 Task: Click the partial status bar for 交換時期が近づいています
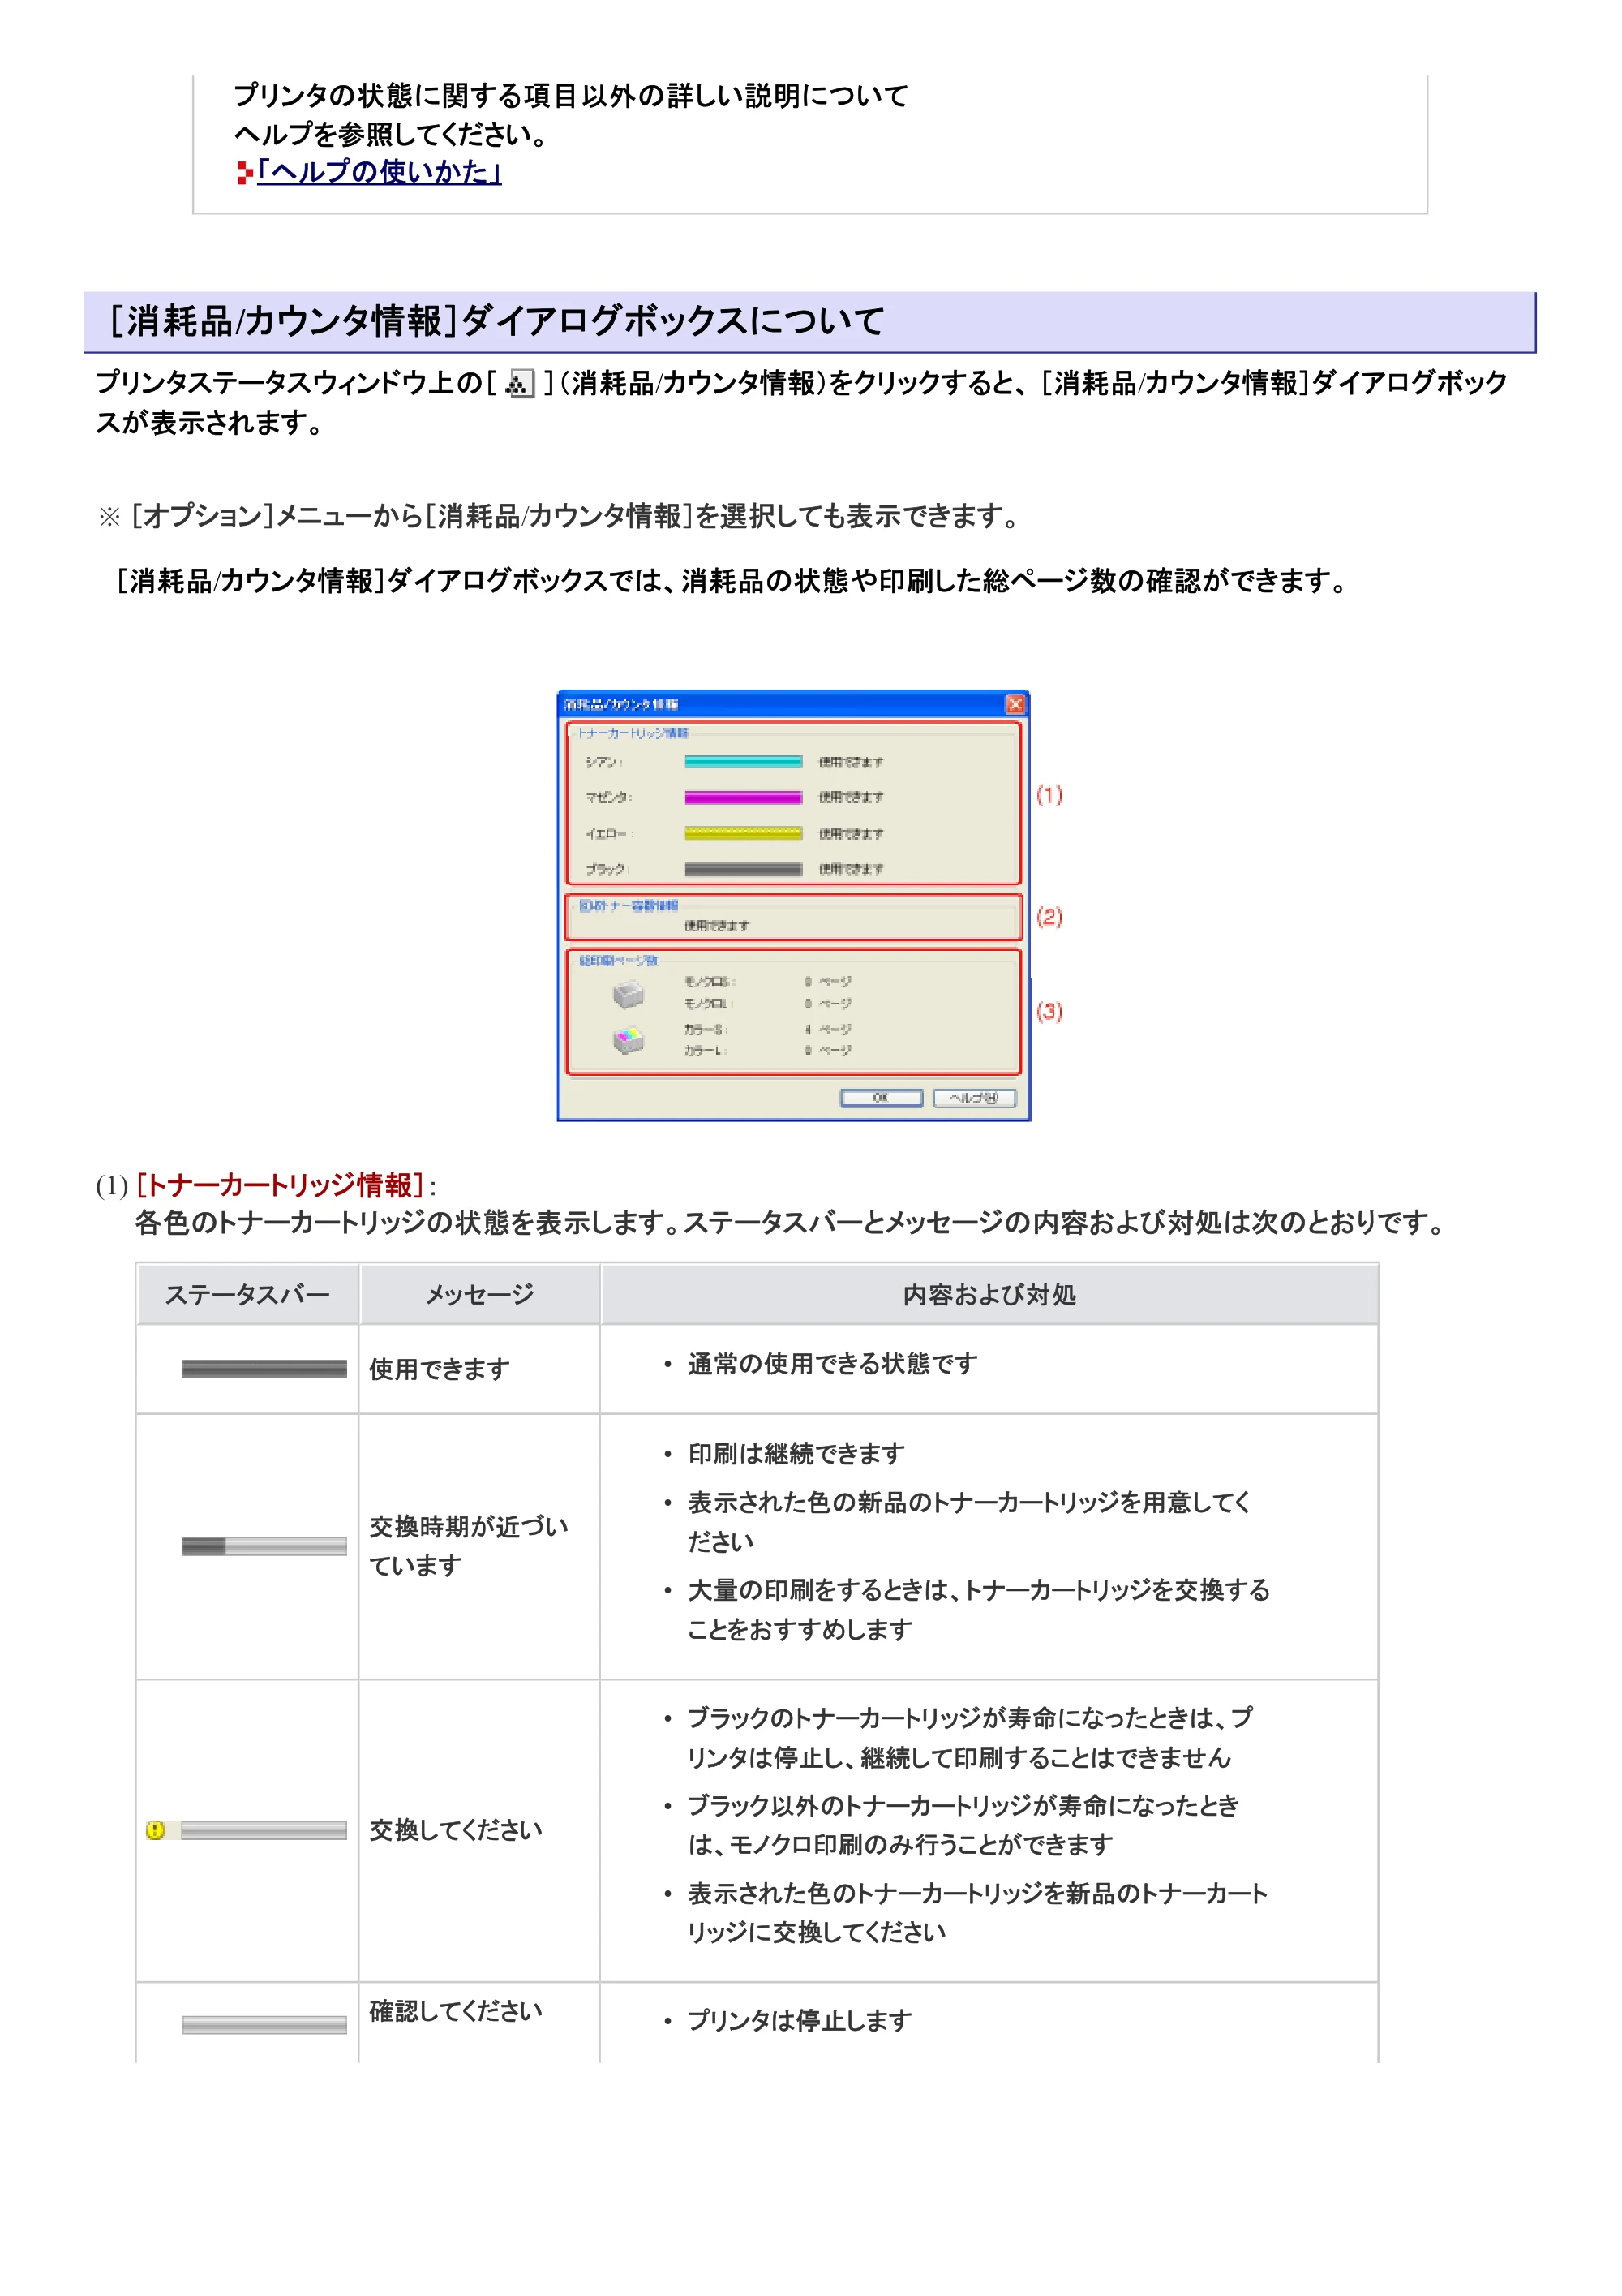point(264,1547)
